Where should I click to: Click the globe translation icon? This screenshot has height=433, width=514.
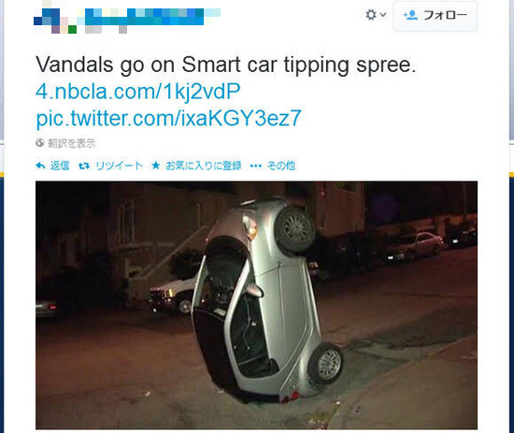pos(40,143)
